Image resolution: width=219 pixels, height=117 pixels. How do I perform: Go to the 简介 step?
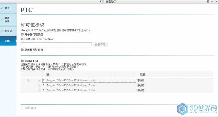[8, 8]
